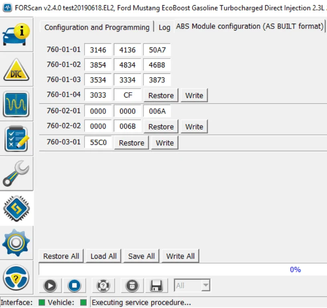Click the Vehicle green status indicator
Image resolution: width=327 pixels, height=308 pixels.
click(83, 302)
